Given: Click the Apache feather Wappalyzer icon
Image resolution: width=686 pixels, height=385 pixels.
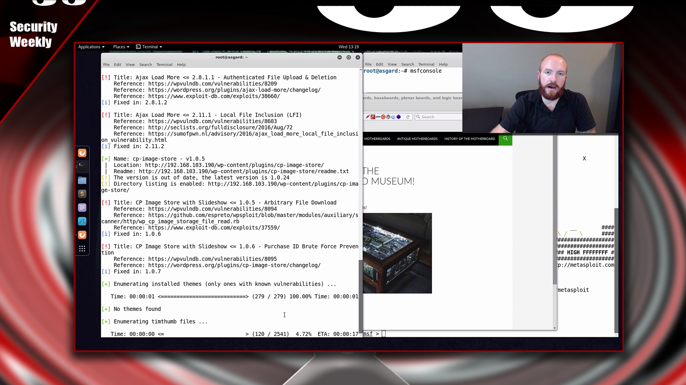Looking at the screenshot, I should 368,117.
